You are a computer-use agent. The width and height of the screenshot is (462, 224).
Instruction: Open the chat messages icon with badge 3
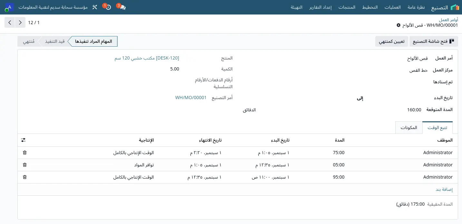[x=122, y=7]
